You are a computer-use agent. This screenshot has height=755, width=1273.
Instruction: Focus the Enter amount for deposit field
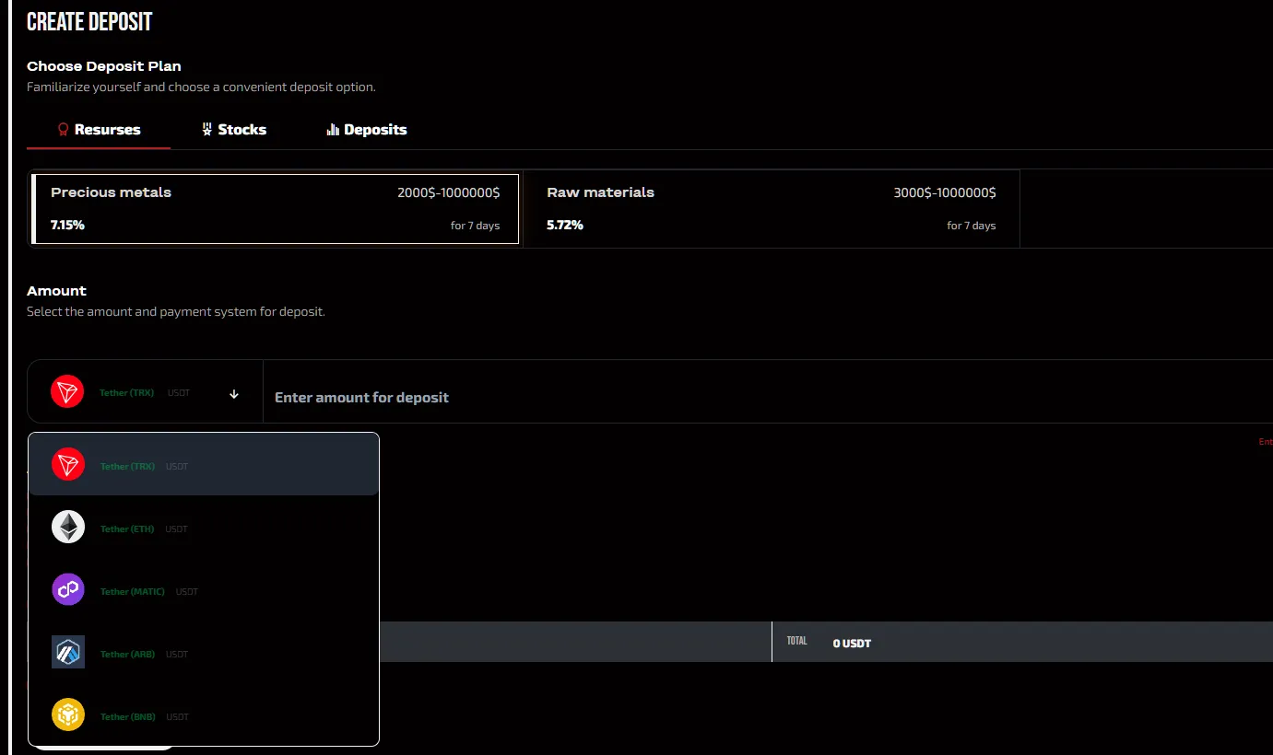768,398
